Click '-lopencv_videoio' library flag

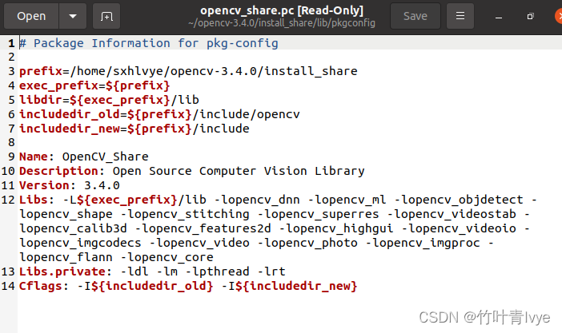pos(459,228)
